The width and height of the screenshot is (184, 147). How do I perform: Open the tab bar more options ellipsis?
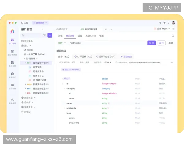click(x=111, y=29)
